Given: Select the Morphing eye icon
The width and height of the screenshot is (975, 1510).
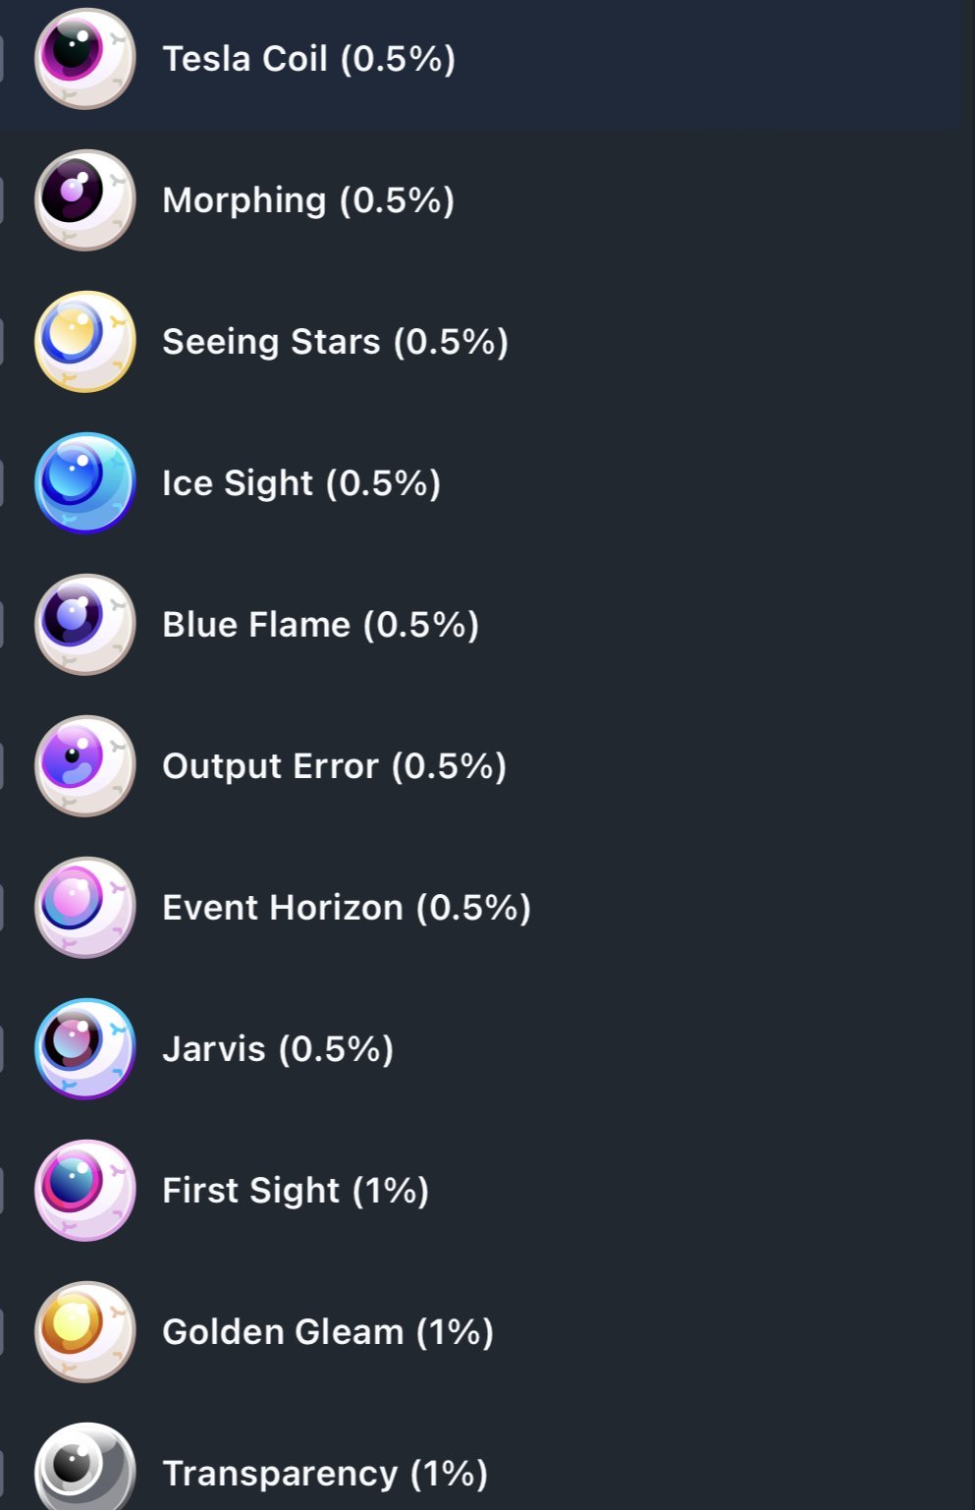Looking at the screenshot, I should 85,200.
